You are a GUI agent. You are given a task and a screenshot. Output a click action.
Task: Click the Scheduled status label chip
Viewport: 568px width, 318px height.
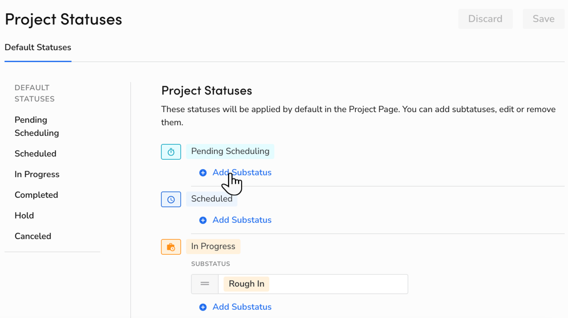point(212,199)
